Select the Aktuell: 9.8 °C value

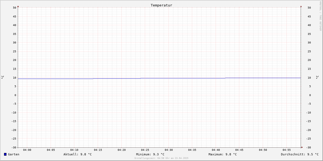(78, 154)
